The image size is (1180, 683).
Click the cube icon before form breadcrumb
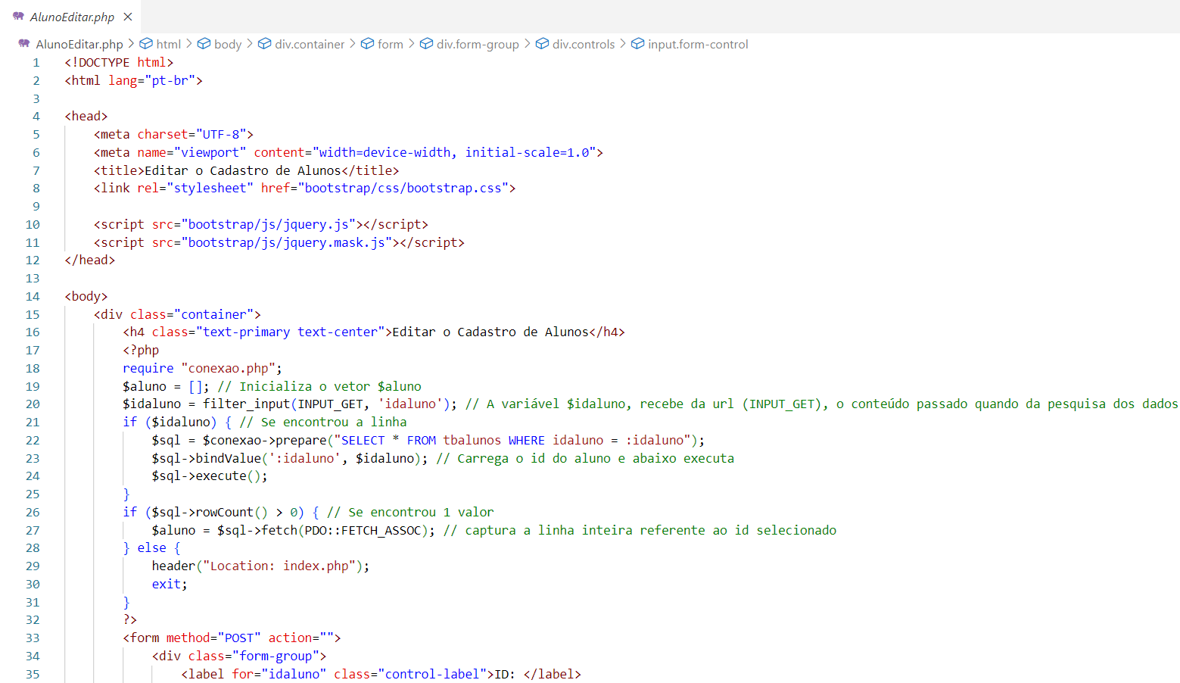pyautogui.click(x=367, y=44)
